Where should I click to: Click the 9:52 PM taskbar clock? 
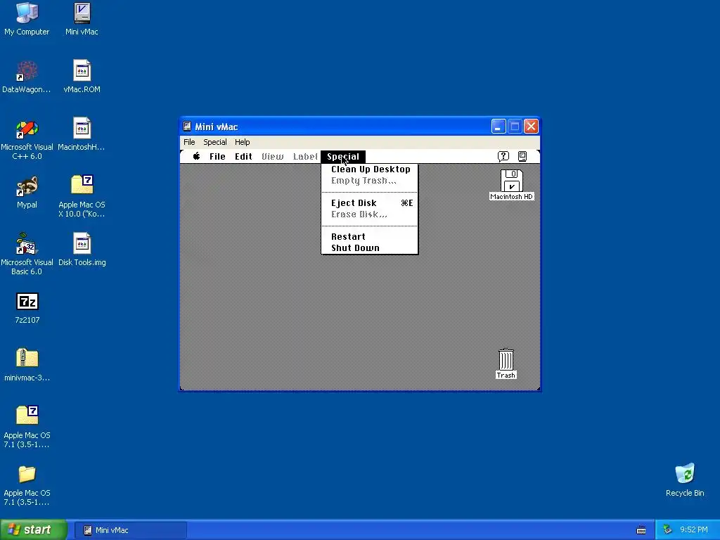[694, 530]
